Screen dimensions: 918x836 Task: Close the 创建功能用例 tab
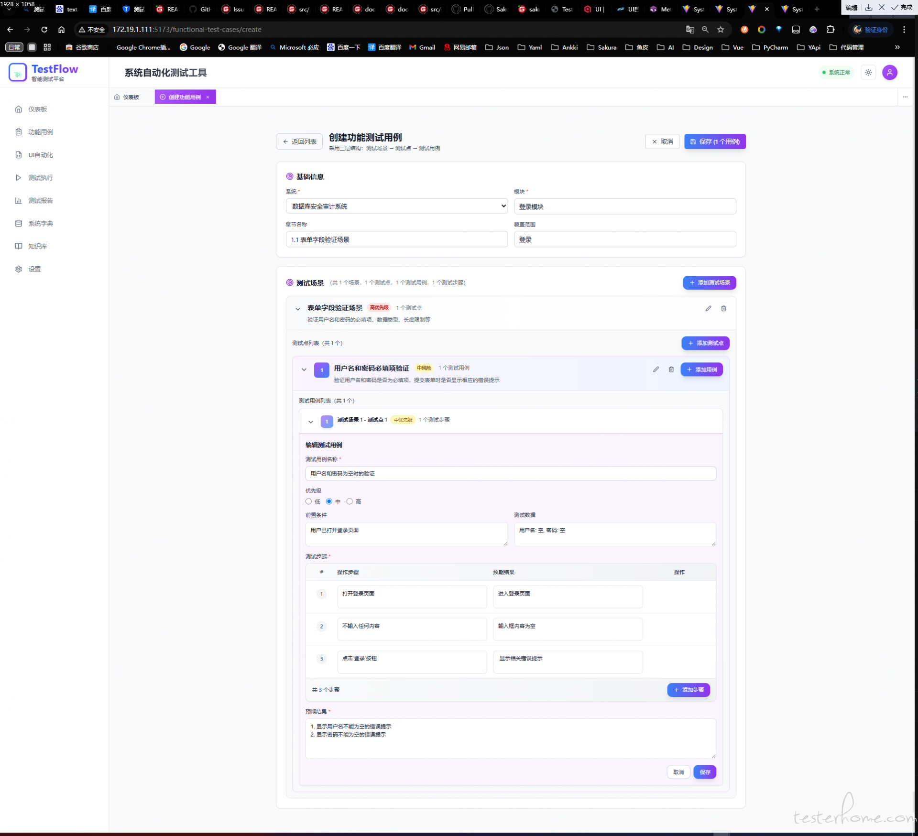[x=208, y=97]
